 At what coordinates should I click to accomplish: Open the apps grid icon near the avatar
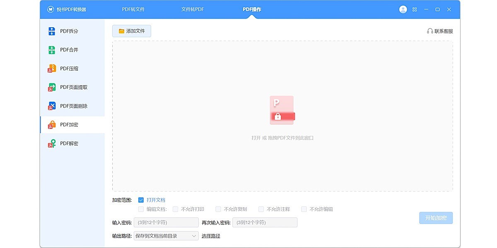(x=414, y=9)
